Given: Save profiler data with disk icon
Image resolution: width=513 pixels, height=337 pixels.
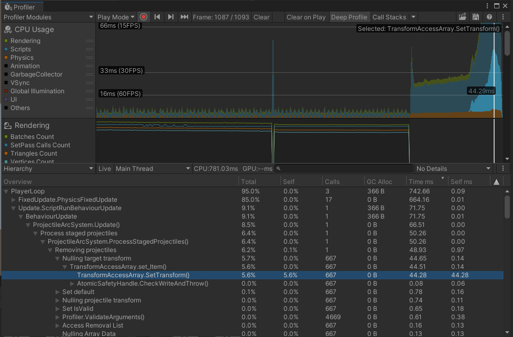Looking at the screenshot, I should coord(476,17).
